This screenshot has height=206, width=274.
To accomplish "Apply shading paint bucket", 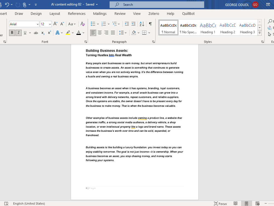I will pos(134,33).
